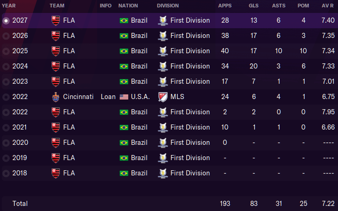Click the APPS column header

[x=225, y=6]
